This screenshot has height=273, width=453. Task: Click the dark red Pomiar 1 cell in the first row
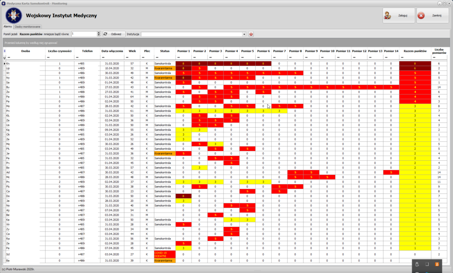[x=183, y=64]
